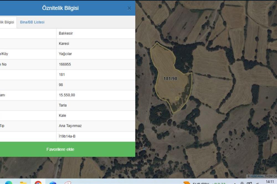Screen dimensions: 277x184
Task: Click the Yağcılar village value cell
Action: point(65,54)
